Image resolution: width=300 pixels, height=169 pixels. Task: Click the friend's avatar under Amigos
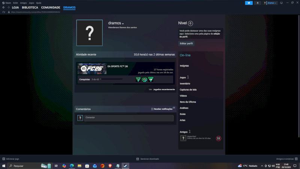[183, 138]
